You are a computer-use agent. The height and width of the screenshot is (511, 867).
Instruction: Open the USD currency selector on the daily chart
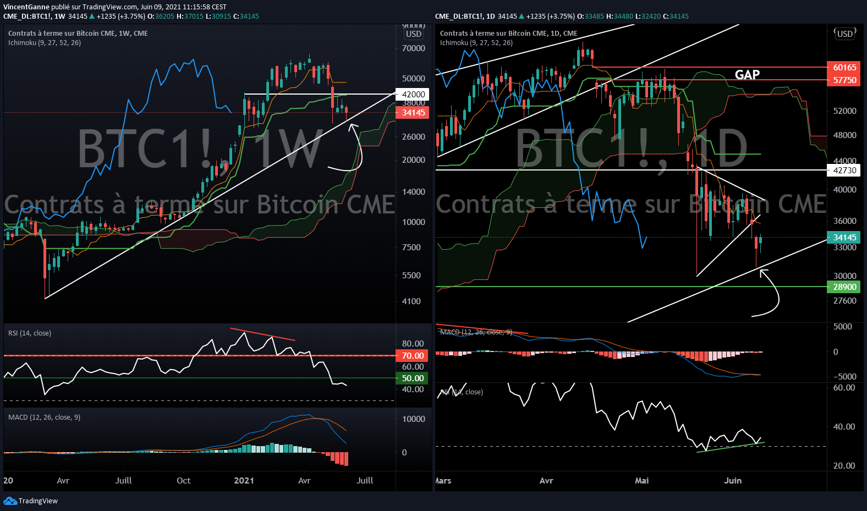click(844, 34)
